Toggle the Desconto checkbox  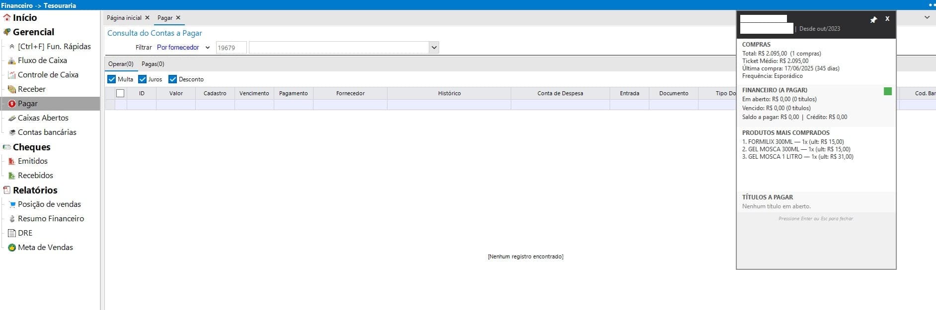point(173,79)
